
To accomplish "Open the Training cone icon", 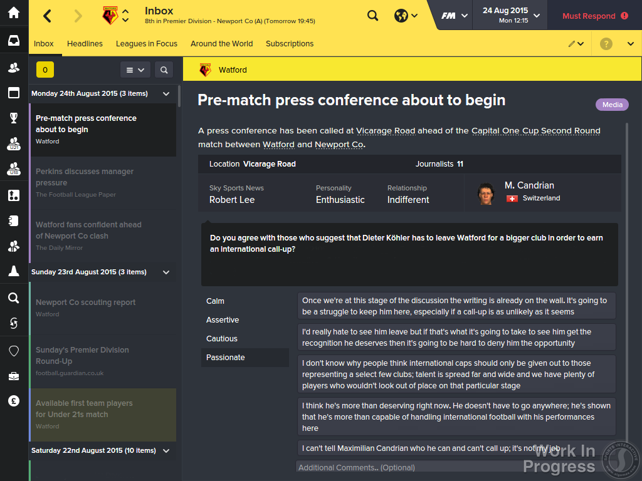I will tap(14, 271).
